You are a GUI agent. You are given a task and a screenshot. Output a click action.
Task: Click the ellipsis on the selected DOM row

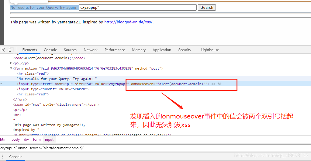[x=1, y=84]
